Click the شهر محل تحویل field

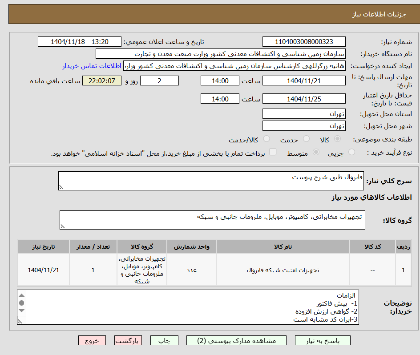click(x=304, y=126)
